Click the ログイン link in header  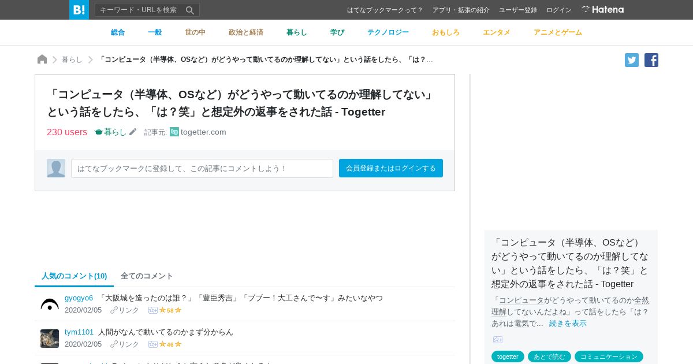559,10
